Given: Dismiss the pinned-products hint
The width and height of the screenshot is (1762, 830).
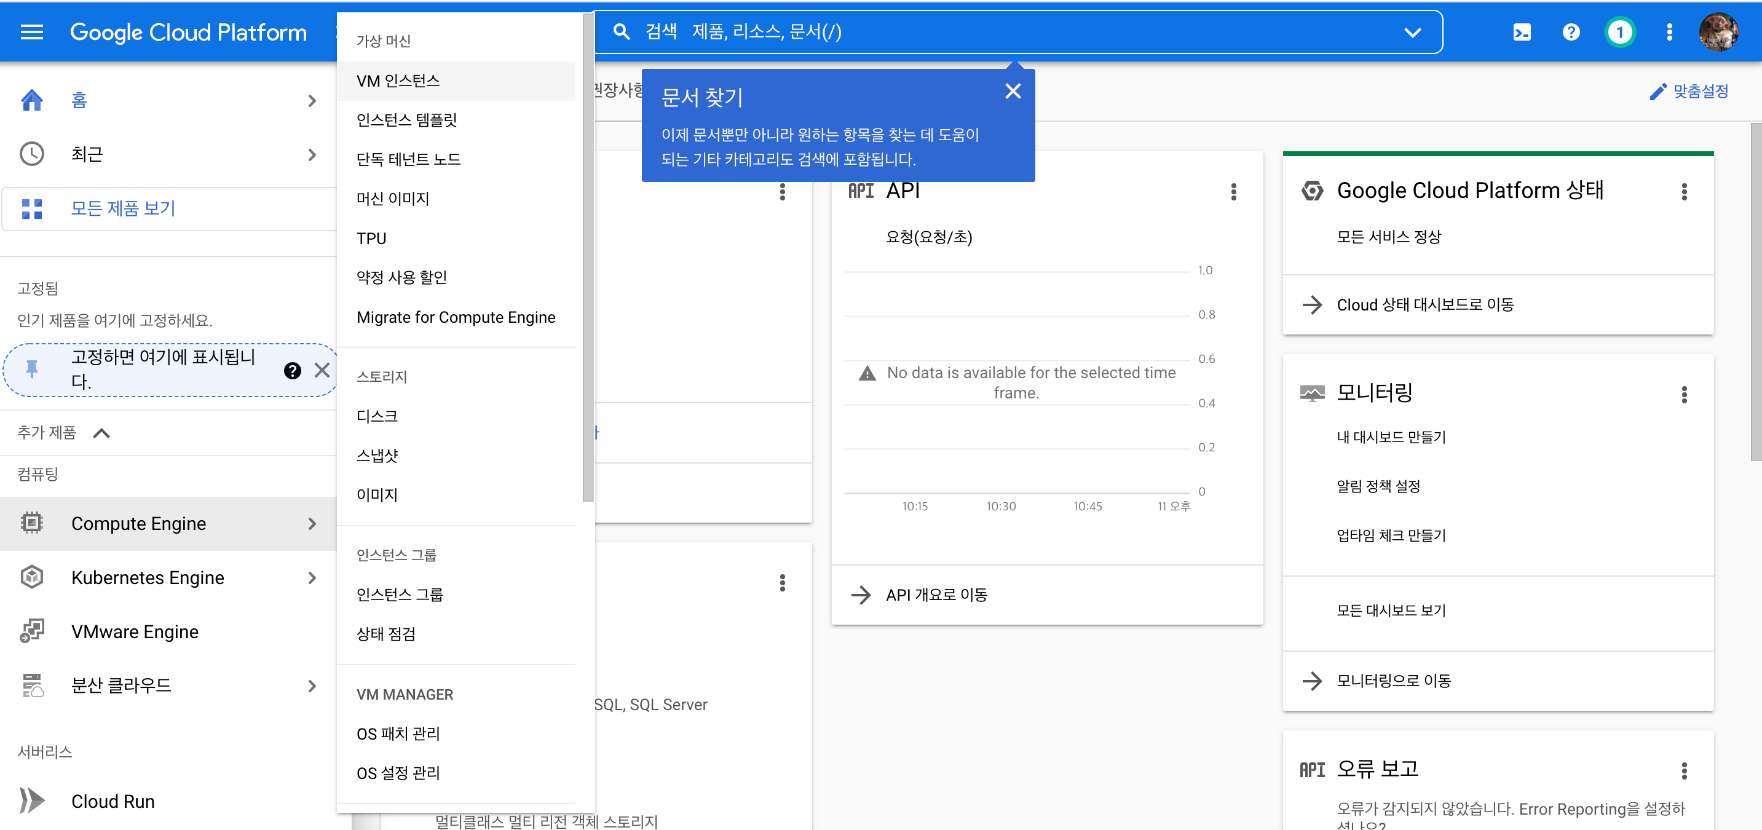Looking at the screenshot, I should 322,370.
